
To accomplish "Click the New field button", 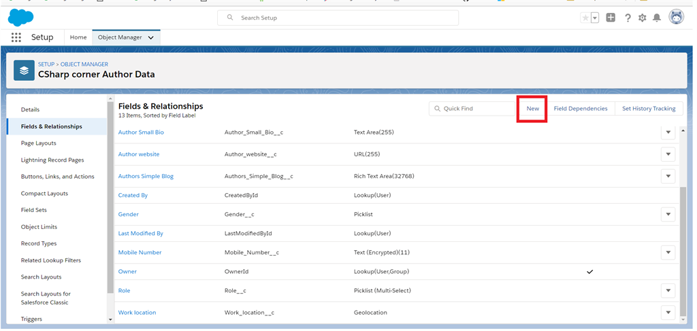I will [x=532, y=108].
